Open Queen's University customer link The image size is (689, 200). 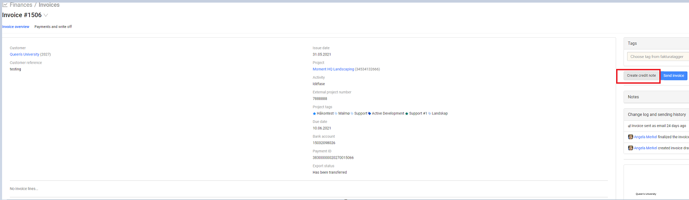click(24, 54)
